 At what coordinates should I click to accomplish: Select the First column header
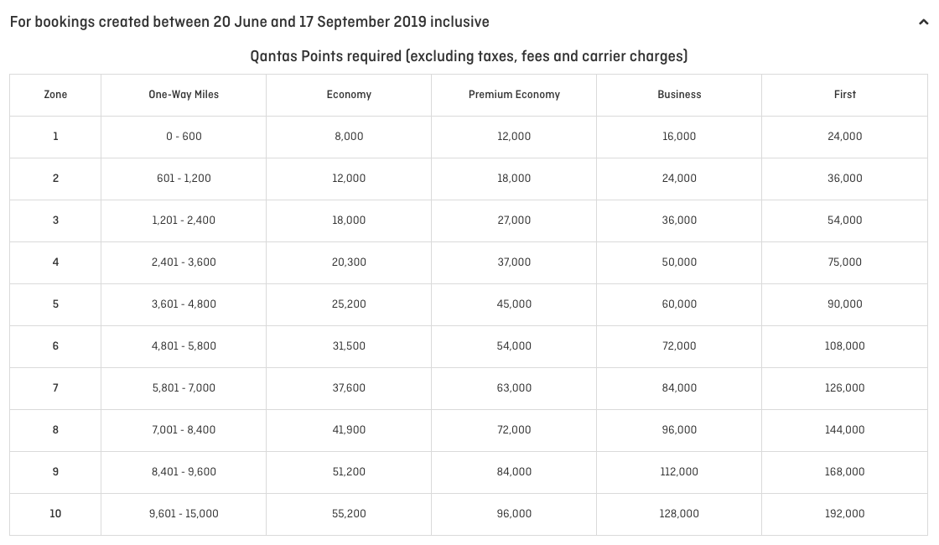pos(845,95)
